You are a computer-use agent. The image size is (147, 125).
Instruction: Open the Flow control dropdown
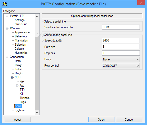click(x=138, y=66)
